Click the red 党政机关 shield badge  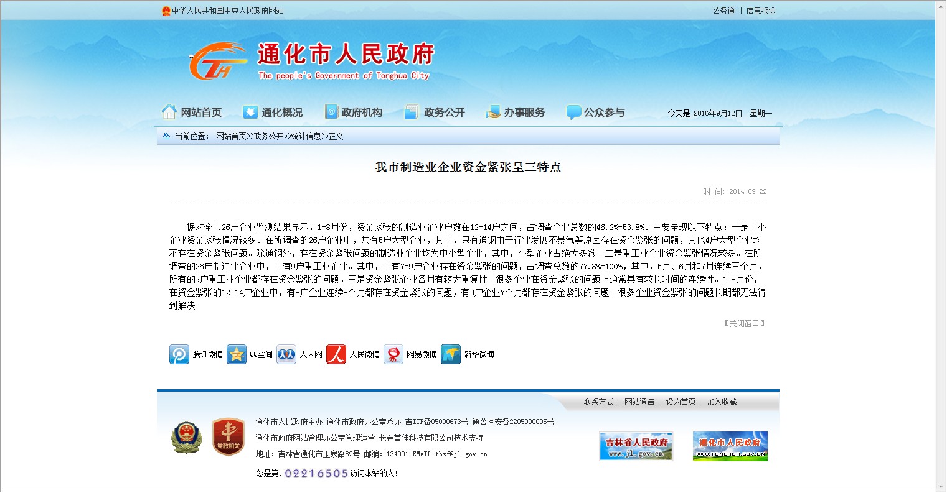point(228,437)
